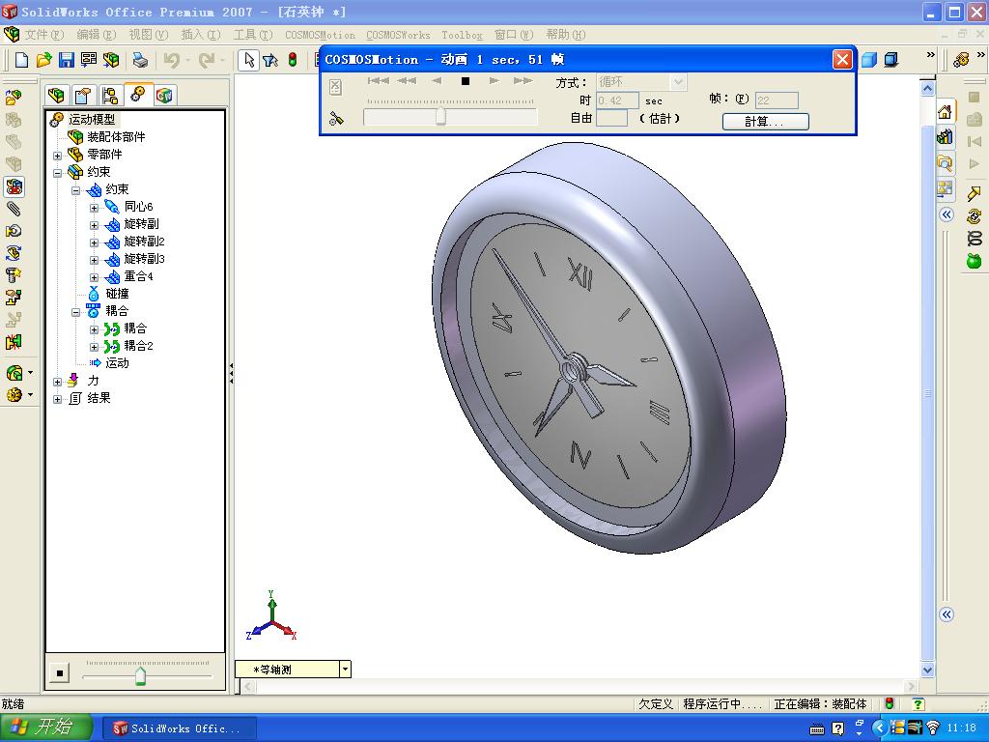This screenshot has height=742, width=989.
Task: Open the 视图 menu
Action: click(148, 35)
